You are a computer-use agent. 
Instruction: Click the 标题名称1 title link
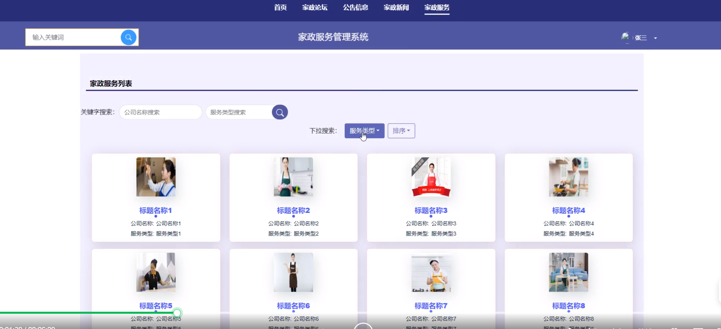(156, 210)
